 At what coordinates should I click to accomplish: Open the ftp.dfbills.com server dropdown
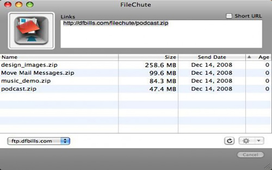[38, 141]
